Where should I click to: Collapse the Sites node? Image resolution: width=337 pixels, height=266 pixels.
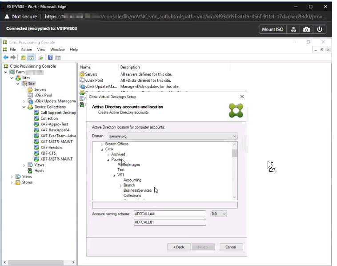point(12,78)
